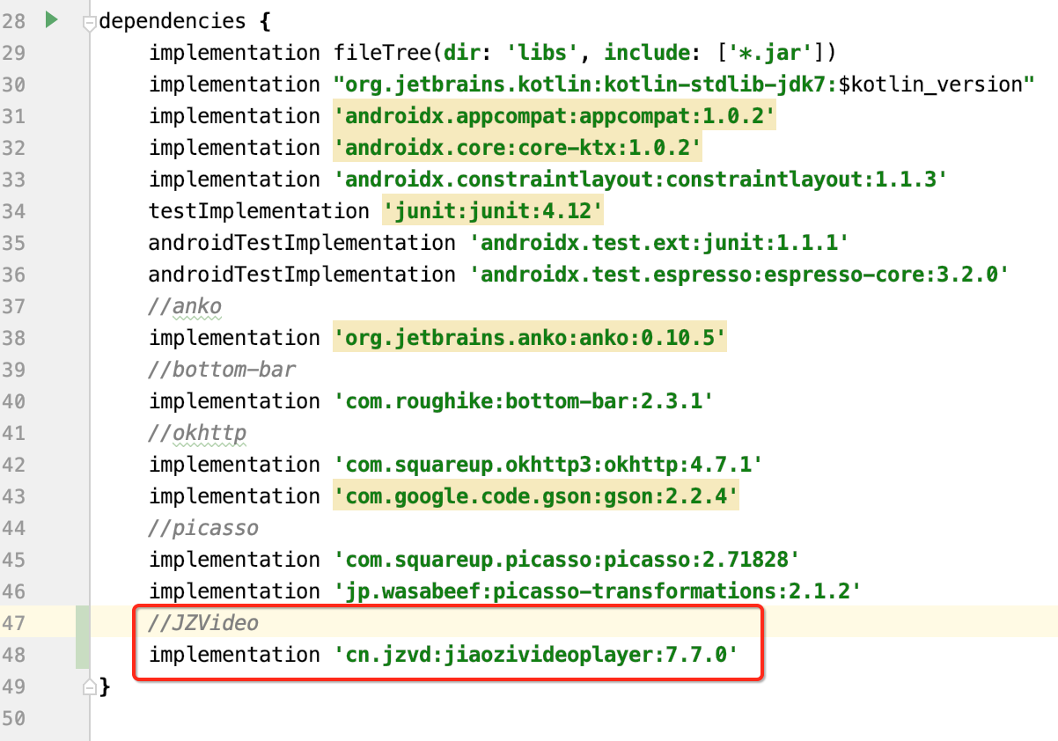Click the testImplementation keyword
The image size is (1058, 741).
[x=259, y=211]
